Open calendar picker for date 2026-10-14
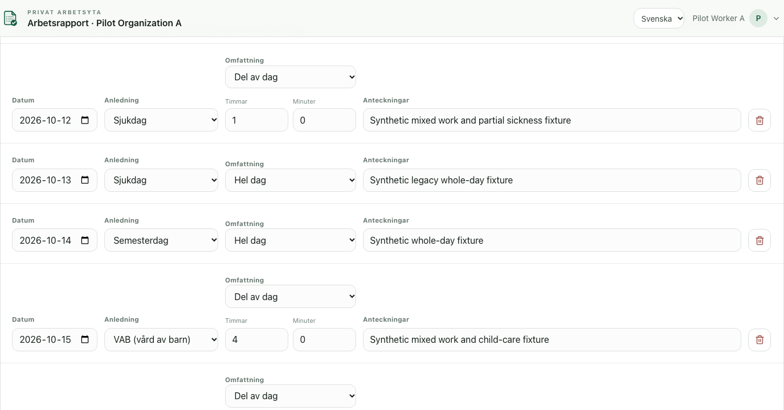 (85, 240)
